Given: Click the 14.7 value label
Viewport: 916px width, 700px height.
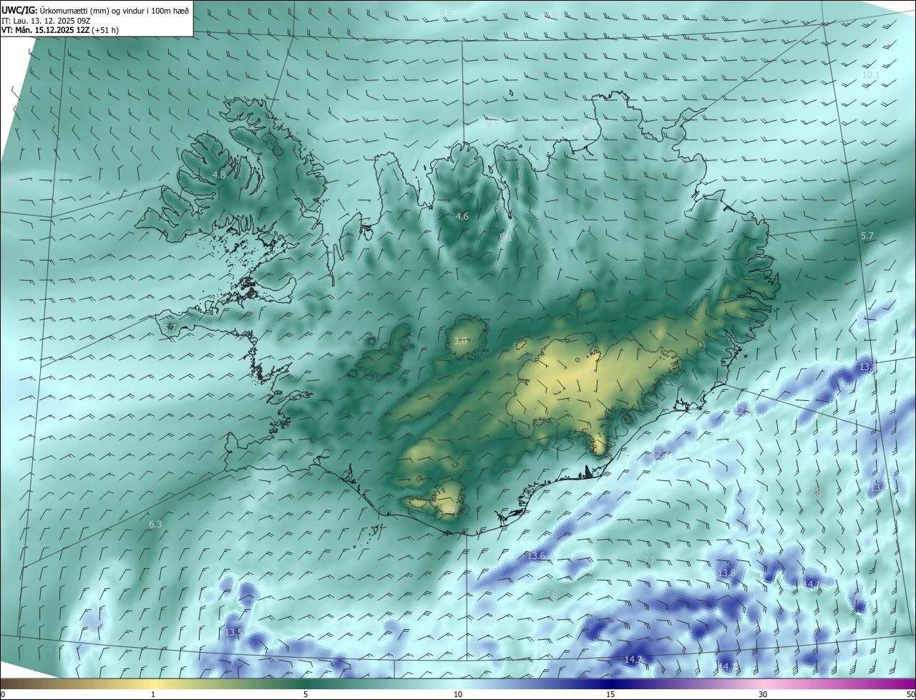Looking at the screenshot, I should 634,660.
